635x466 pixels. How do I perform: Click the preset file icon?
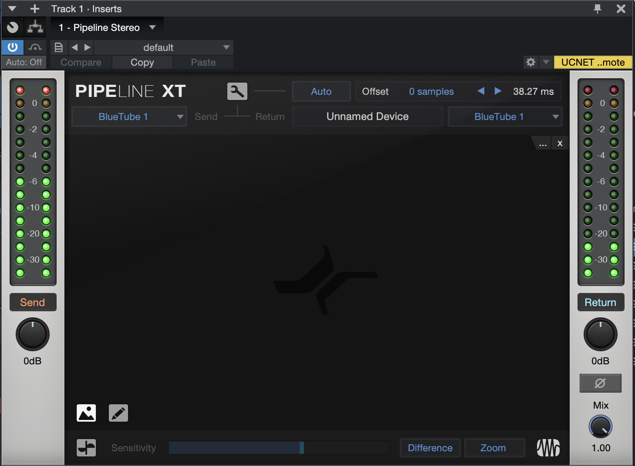[59, 47]
